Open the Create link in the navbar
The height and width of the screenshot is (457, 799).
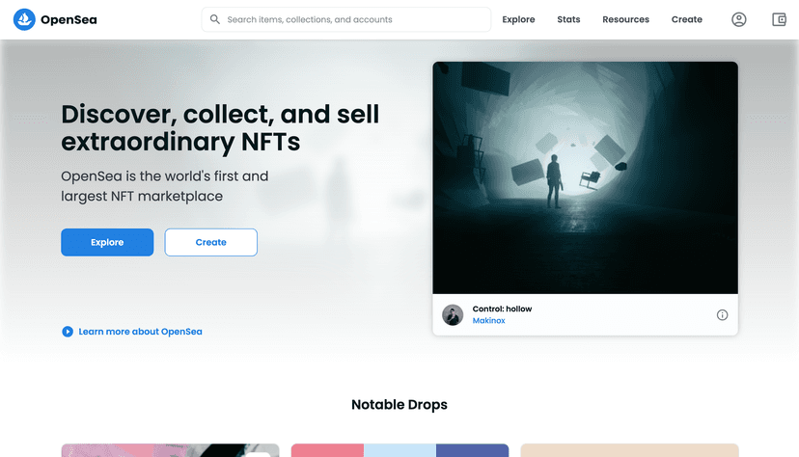[x=686, y=19]
